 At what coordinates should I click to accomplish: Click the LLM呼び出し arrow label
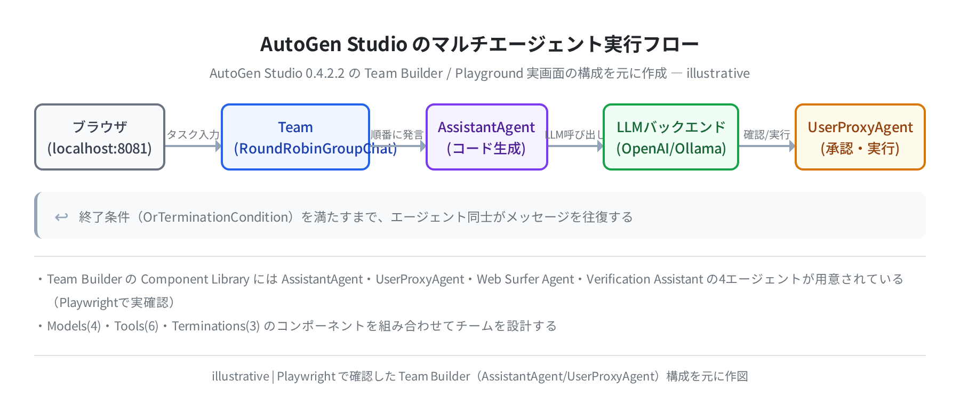pyautogui.click(x=575, y=134)
